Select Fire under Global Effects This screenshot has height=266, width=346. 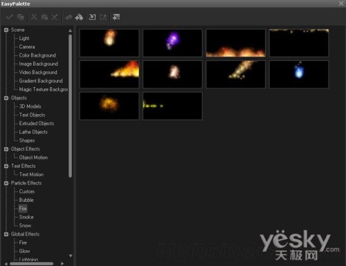[x=23, y=243]
